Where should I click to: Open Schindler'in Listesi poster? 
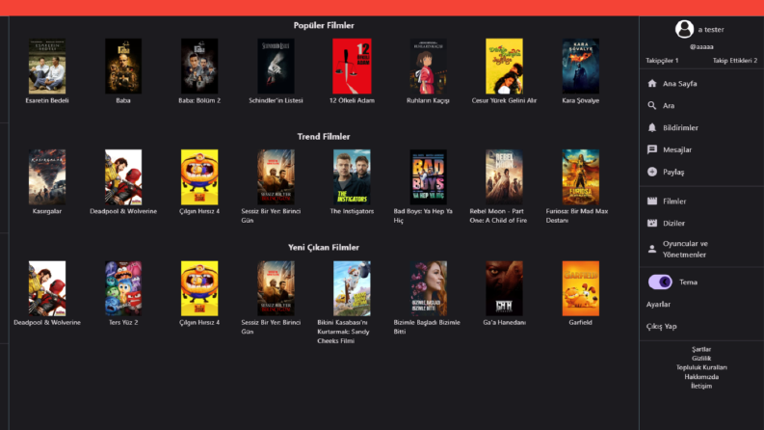(276, 67)
